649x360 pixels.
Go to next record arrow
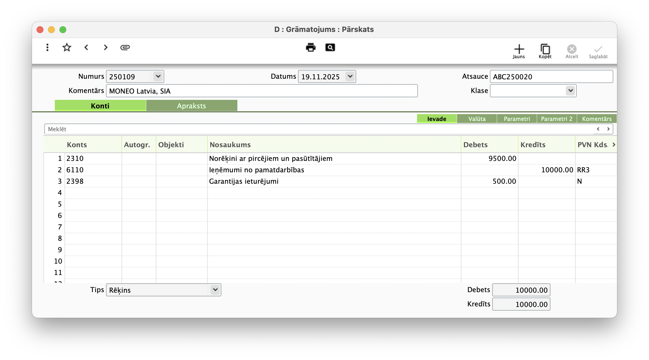(x=106, y=47)
